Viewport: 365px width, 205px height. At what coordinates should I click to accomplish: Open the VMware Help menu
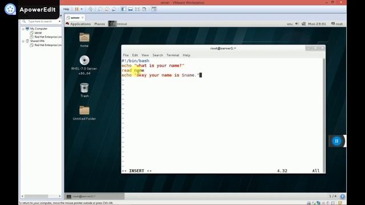[x=66, y=9]
